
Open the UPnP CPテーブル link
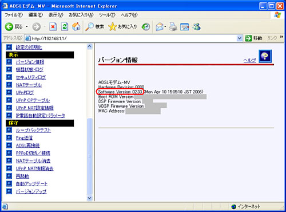(33, 100)
